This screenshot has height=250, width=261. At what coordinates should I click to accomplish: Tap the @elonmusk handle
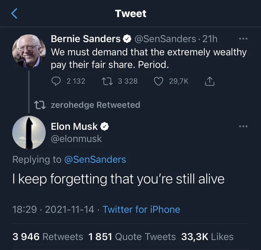point(76,139)
